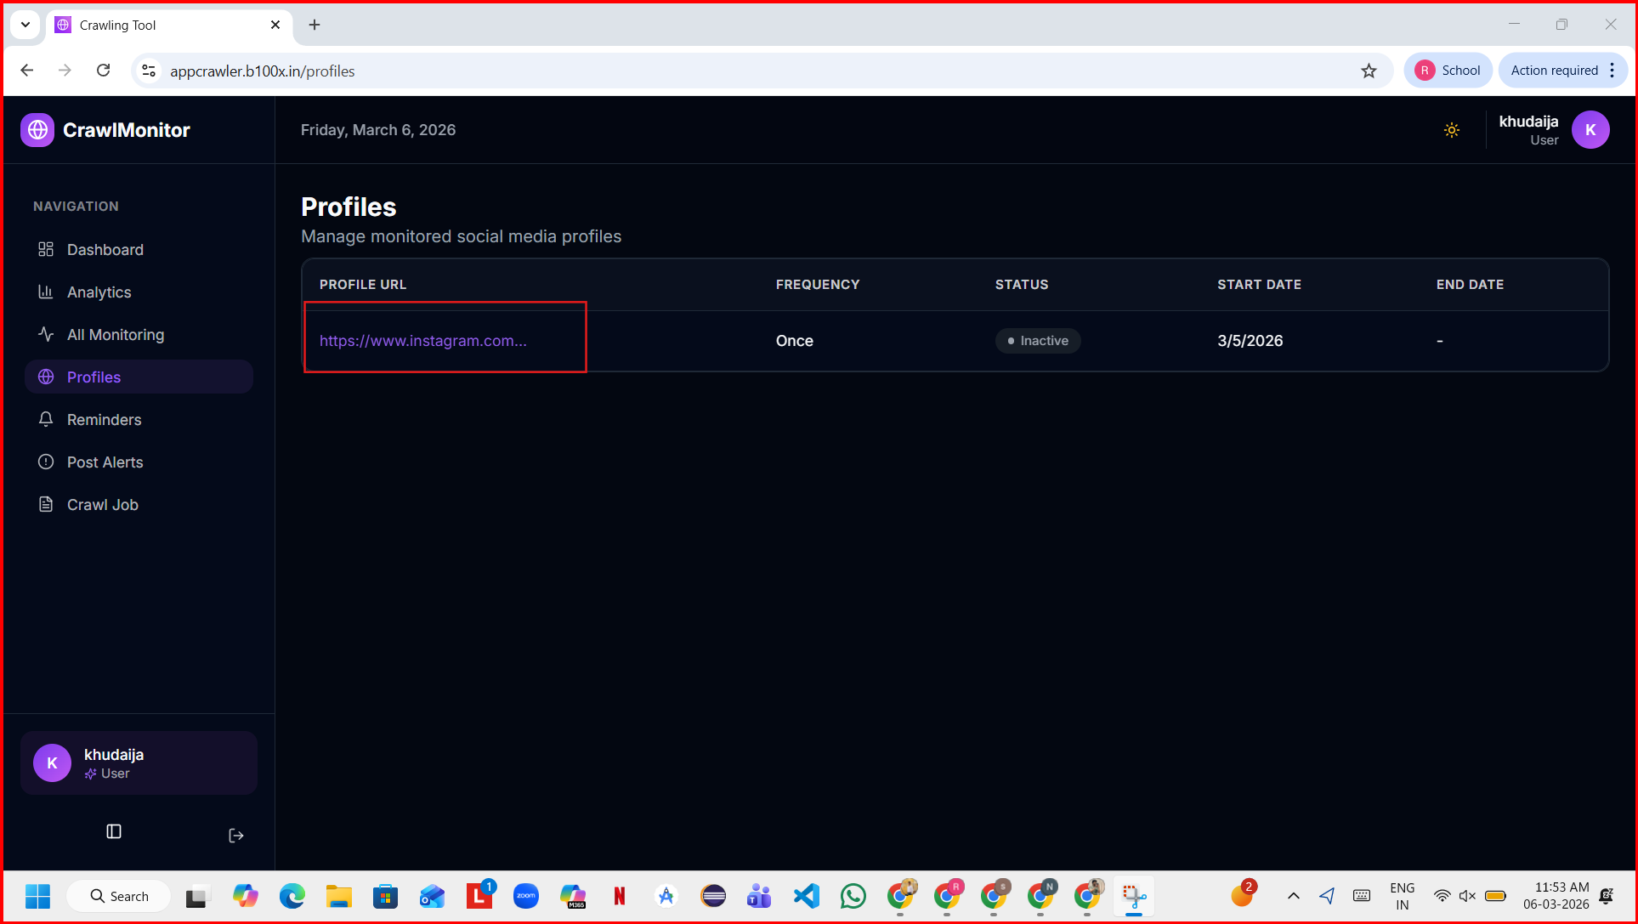Open Chrome three-dot menu

point(1612,71)
